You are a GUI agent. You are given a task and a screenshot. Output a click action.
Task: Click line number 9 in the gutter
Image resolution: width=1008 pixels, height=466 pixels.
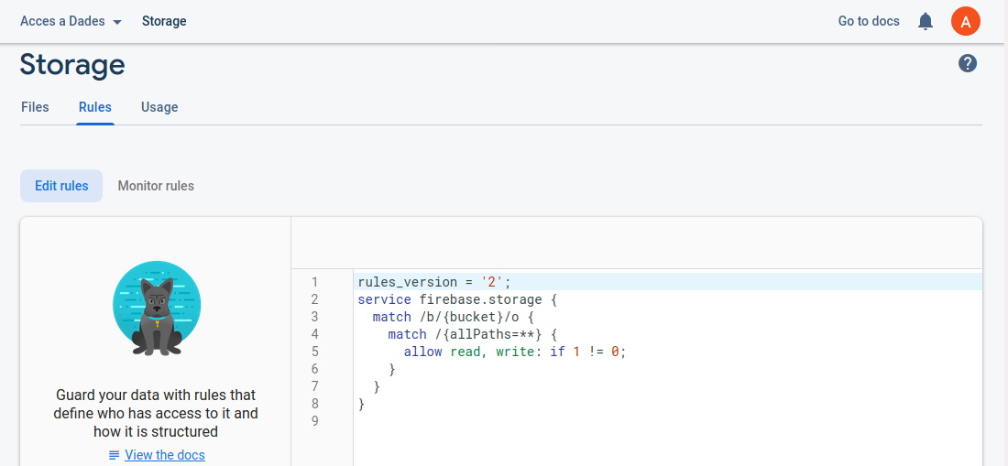(x=314, y=421)
